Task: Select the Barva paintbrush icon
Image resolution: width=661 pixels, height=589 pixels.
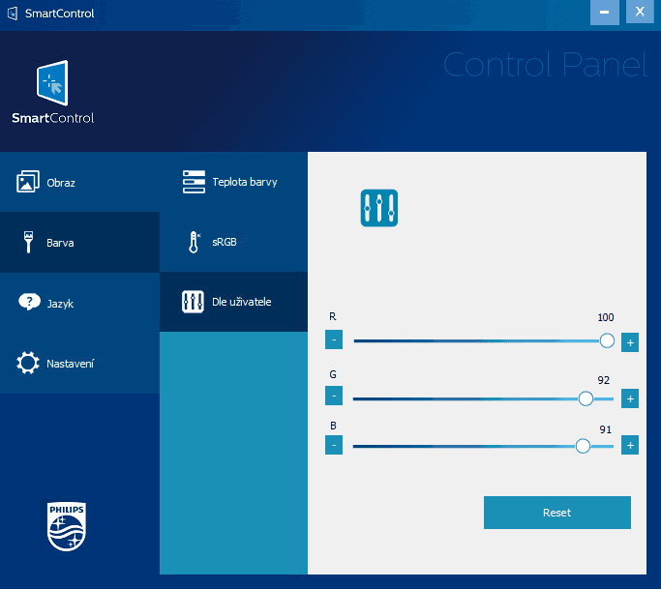Action: point(28,242)
